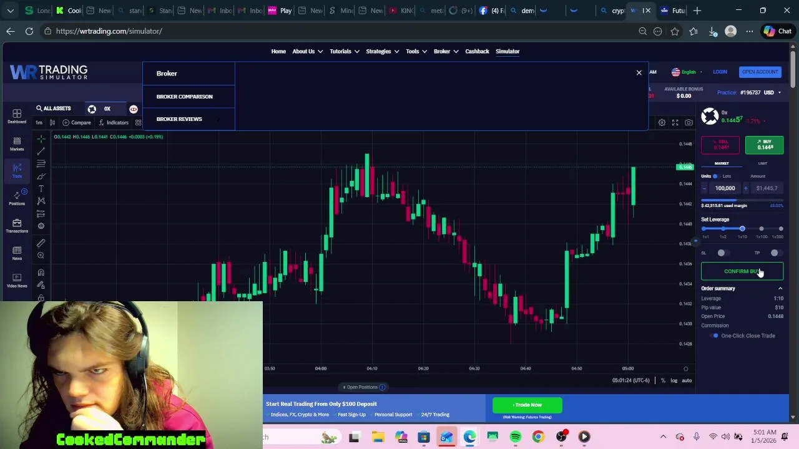The height and width of the screenshot is (449, 799).
Task: Open the Cashback page
Action: [x=477, y=51]
